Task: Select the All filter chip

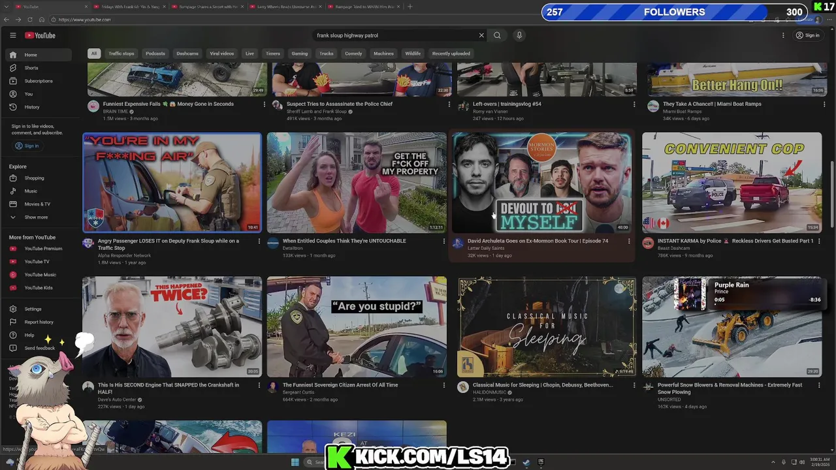Action: 94,54
